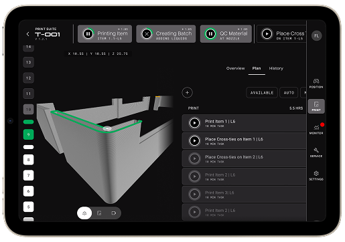Filter tasks by AVAILABLE

(262, 93)
